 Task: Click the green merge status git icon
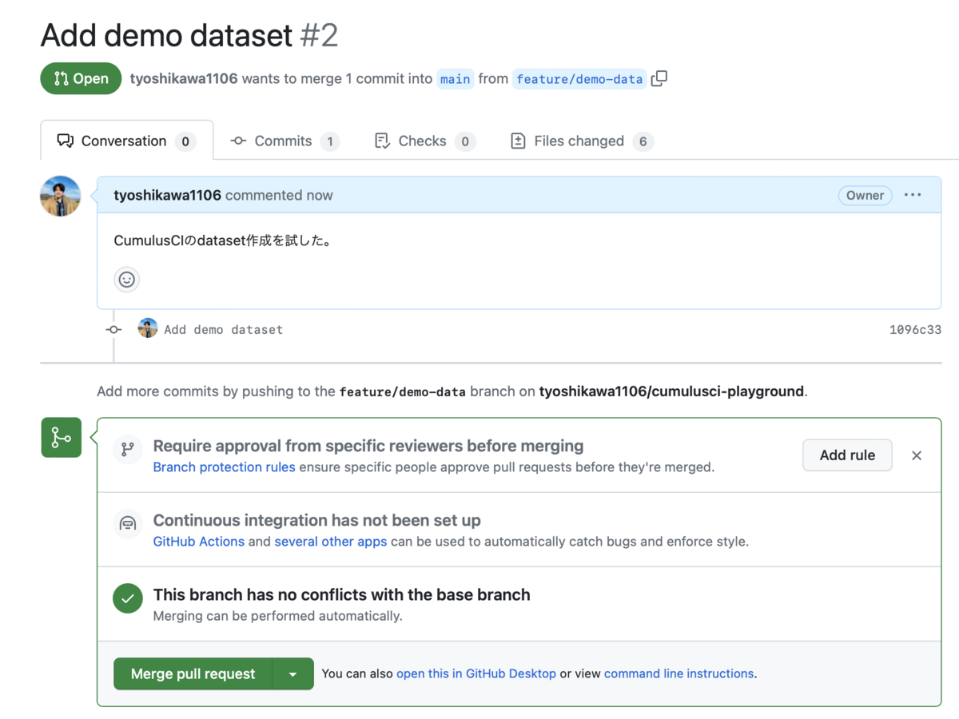click(62, 437)
